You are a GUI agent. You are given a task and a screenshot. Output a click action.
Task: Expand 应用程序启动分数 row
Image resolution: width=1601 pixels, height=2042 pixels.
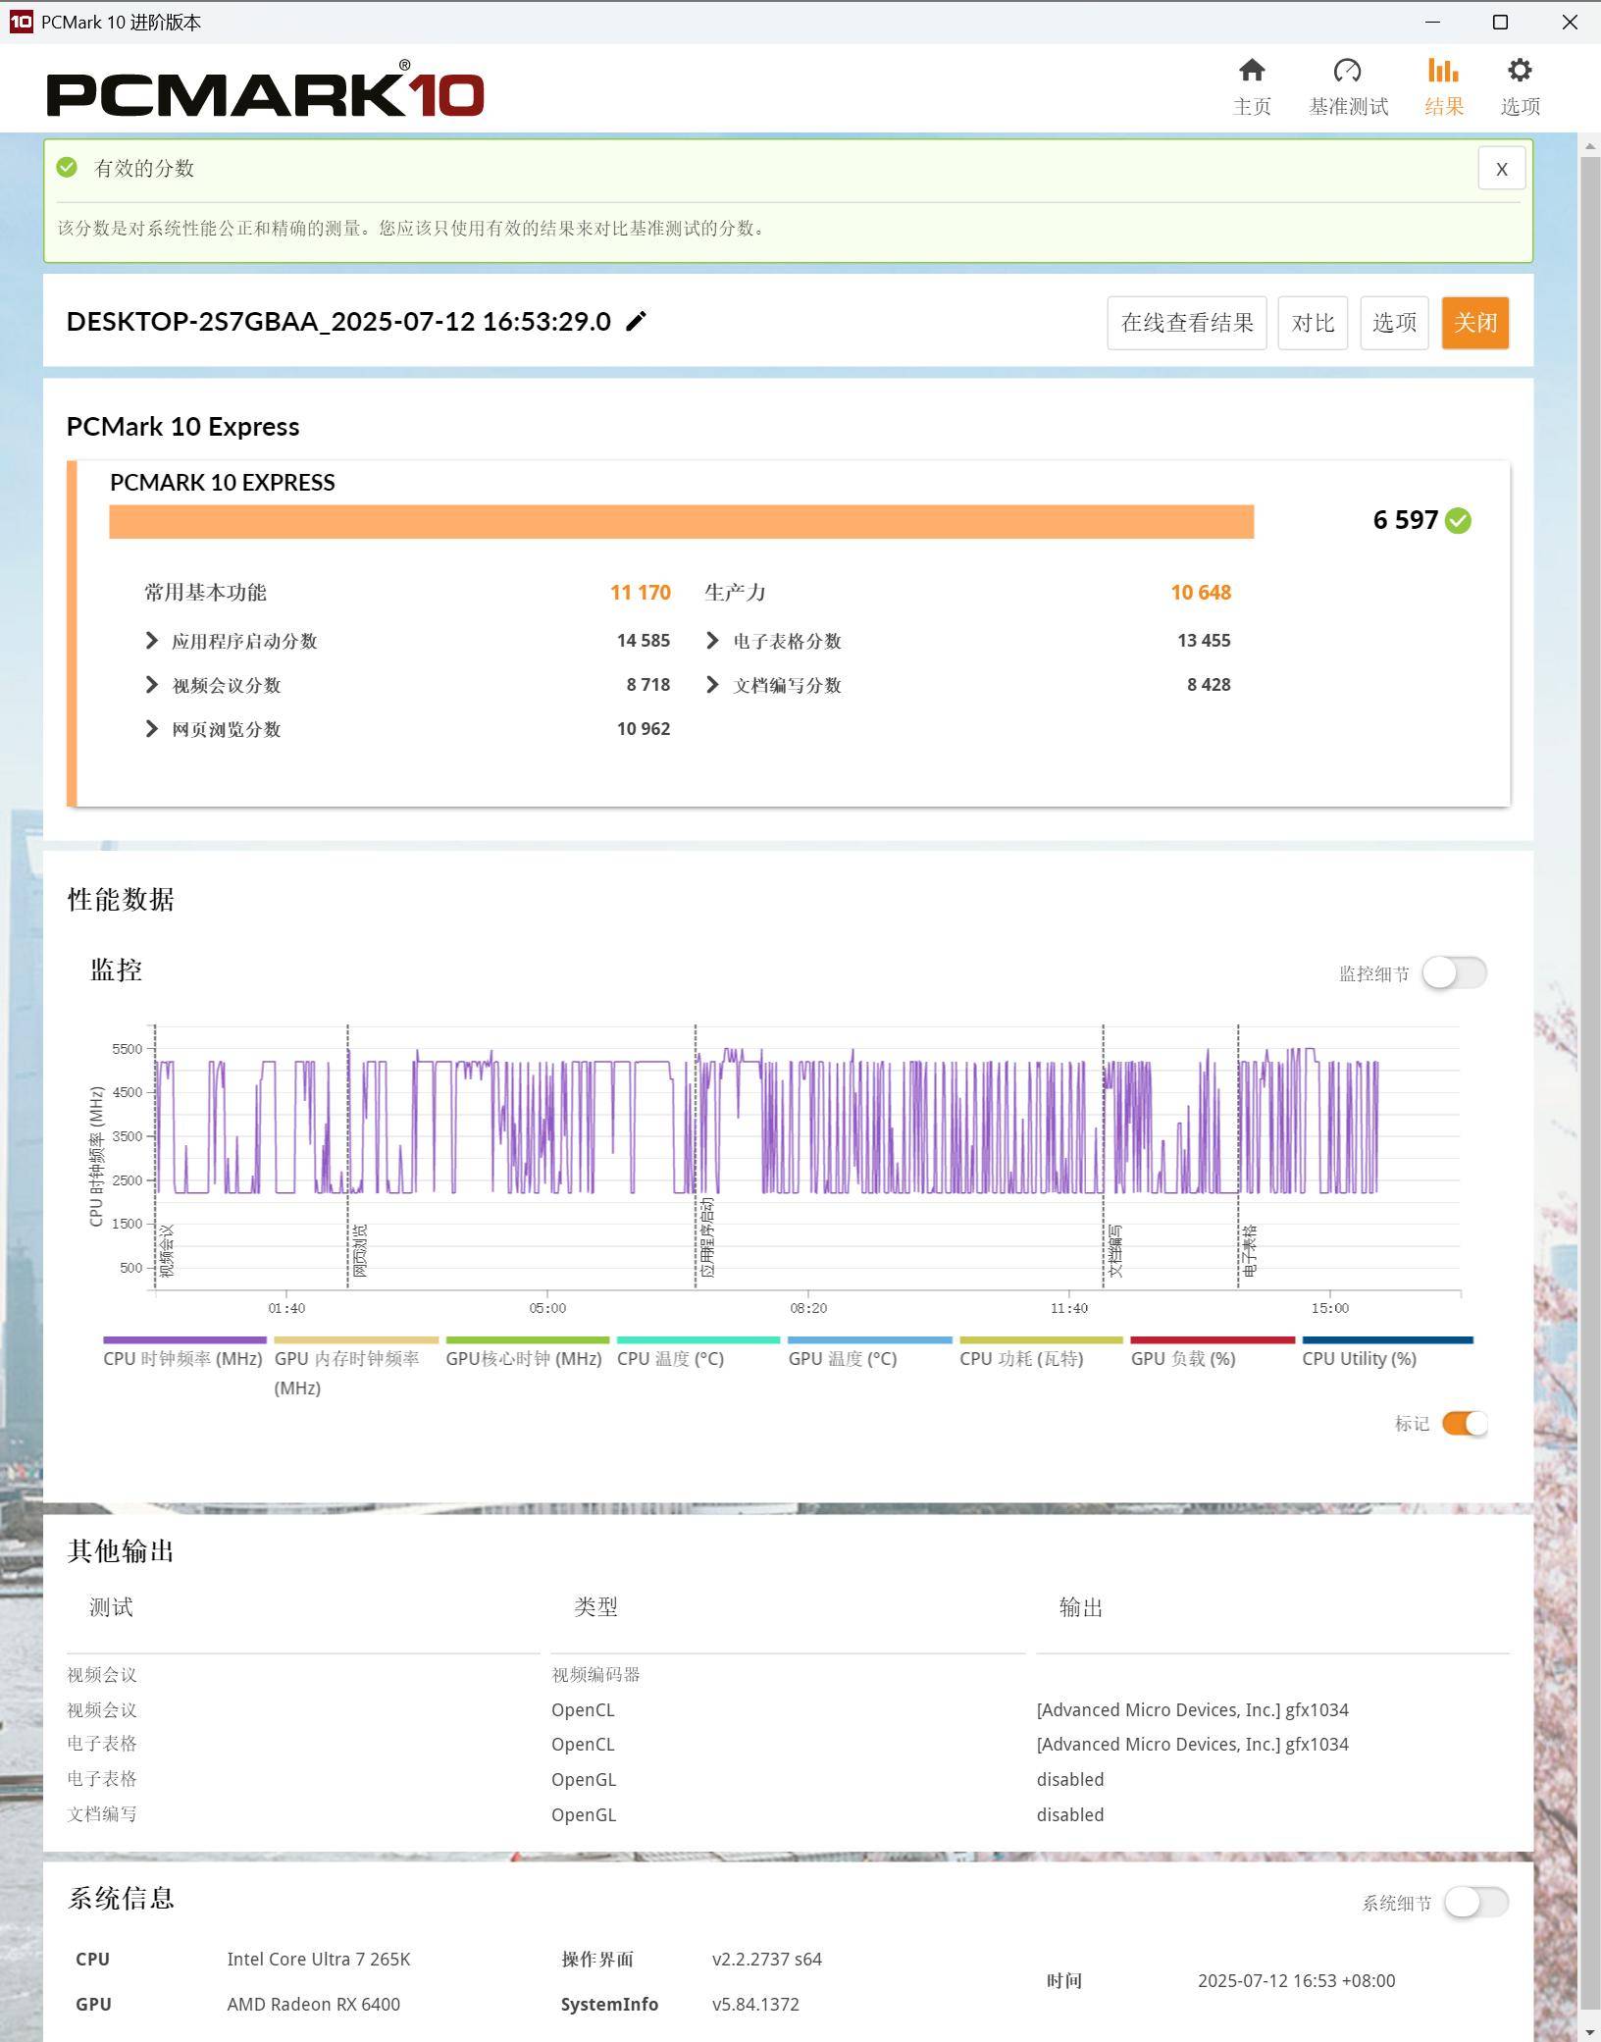[x=151, y=641]
